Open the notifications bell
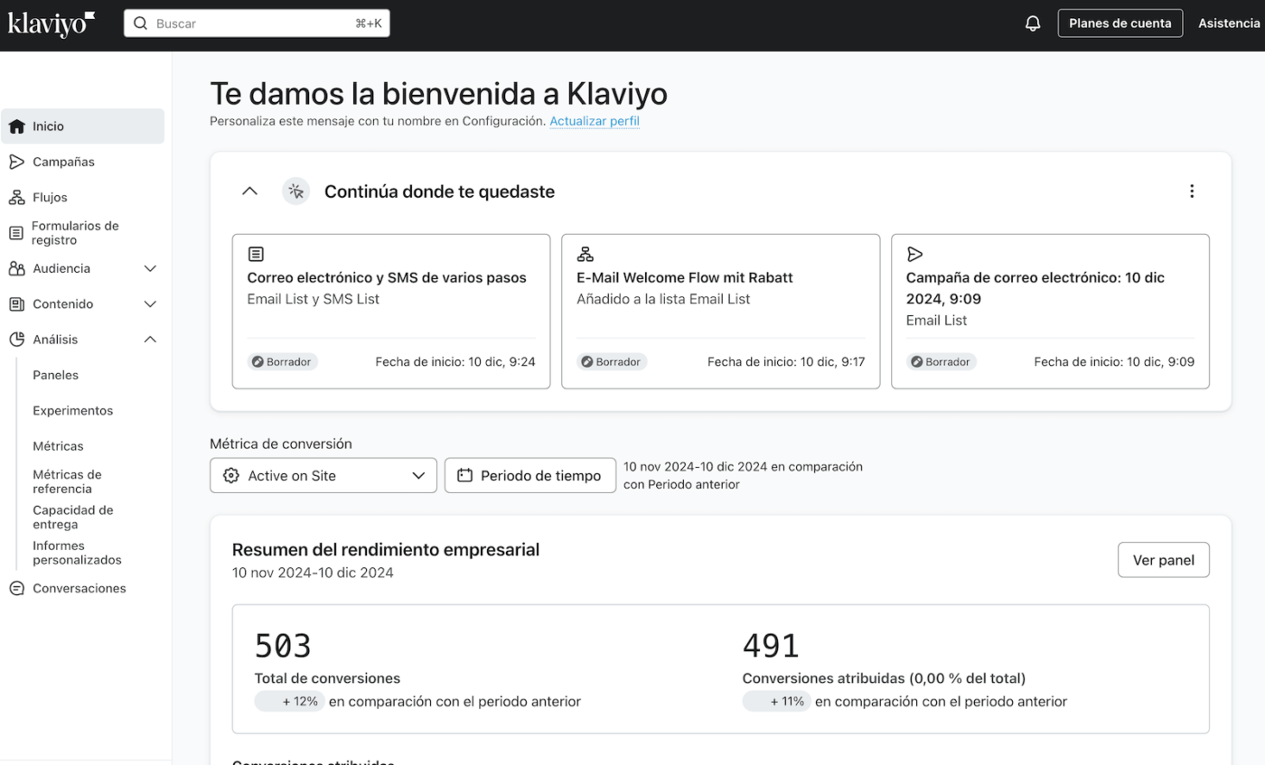Screen dimensions: 1265x765 tap(1033, 23)
